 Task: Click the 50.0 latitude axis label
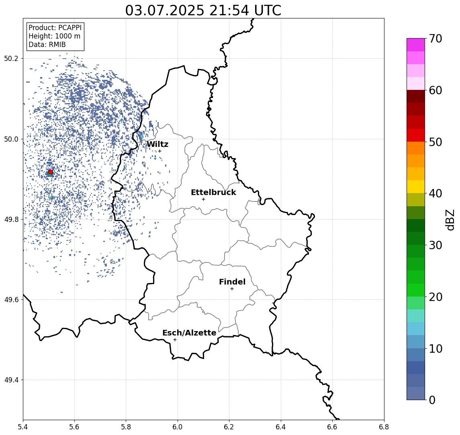pyautogui.click(x=11, y=139)
